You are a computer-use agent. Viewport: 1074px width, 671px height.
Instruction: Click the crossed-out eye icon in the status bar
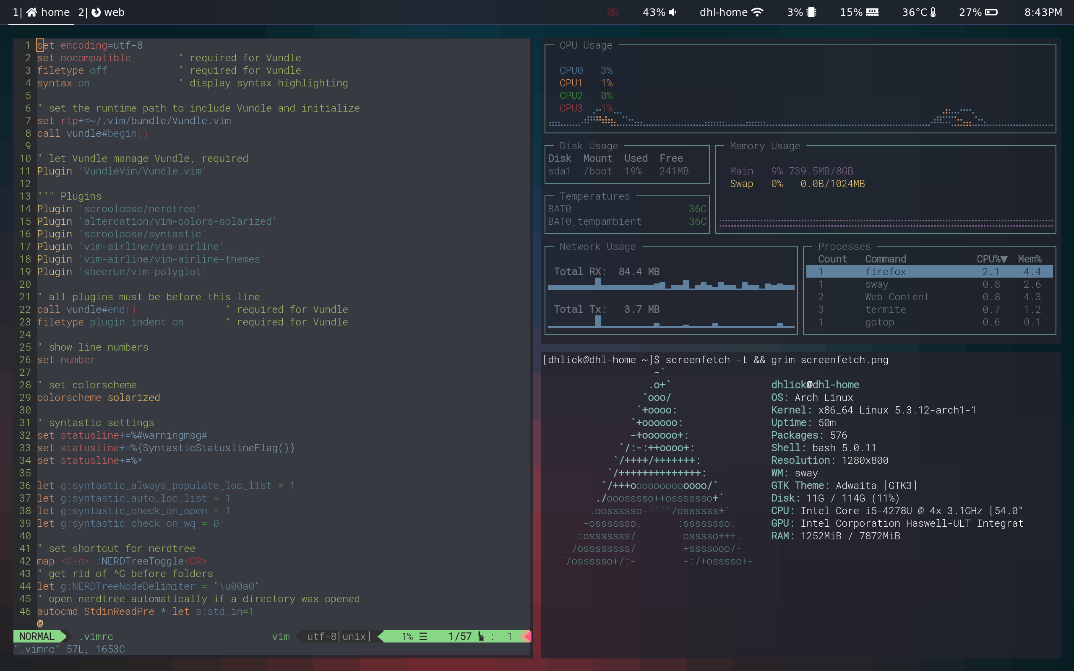[613, 13]
